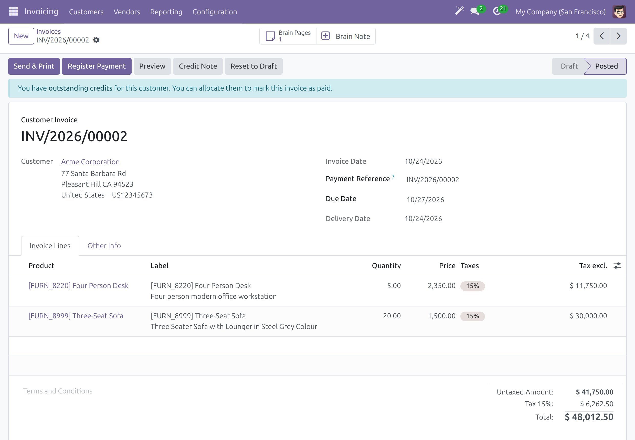Open the Three-Seat Sofa product link
This screenshot has height=440, width=635.
[x=76, y=316]
